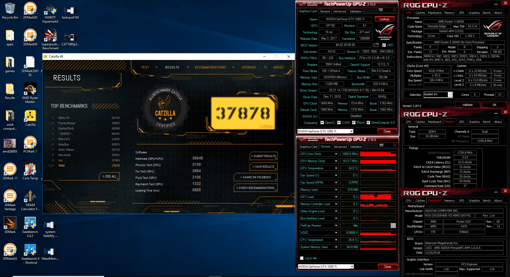The image size is (510, 277).
Task: Toggle the OpenCL computing checkbox
Action: point(322,123)
